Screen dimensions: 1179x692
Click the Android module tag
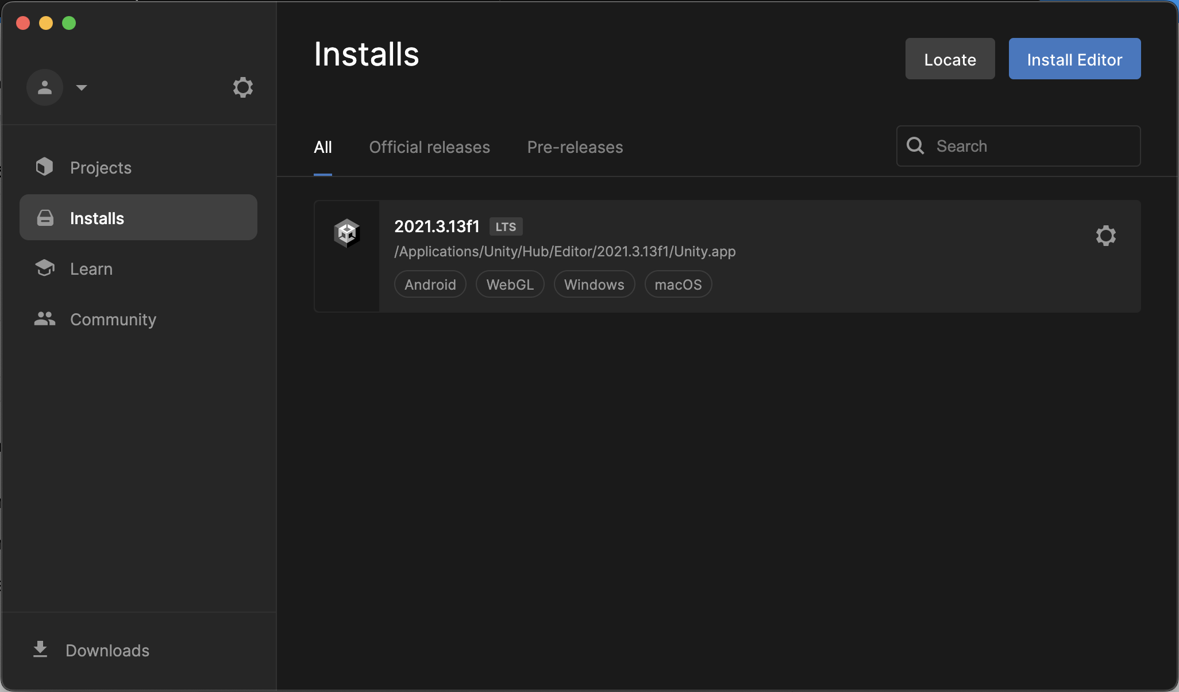pyautogui.click(x=430, y=285)
